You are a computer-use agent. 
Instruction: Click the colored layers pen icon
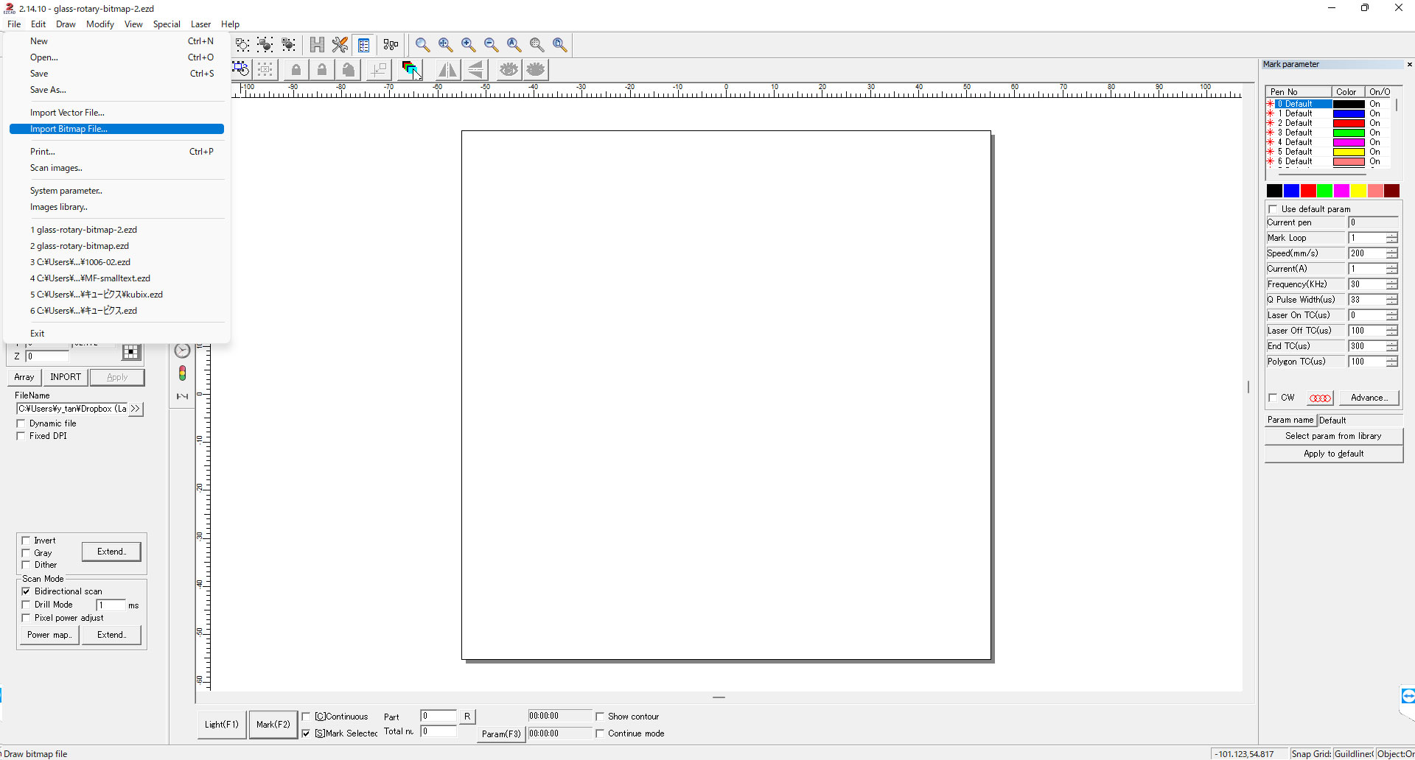tap(410, 69)
